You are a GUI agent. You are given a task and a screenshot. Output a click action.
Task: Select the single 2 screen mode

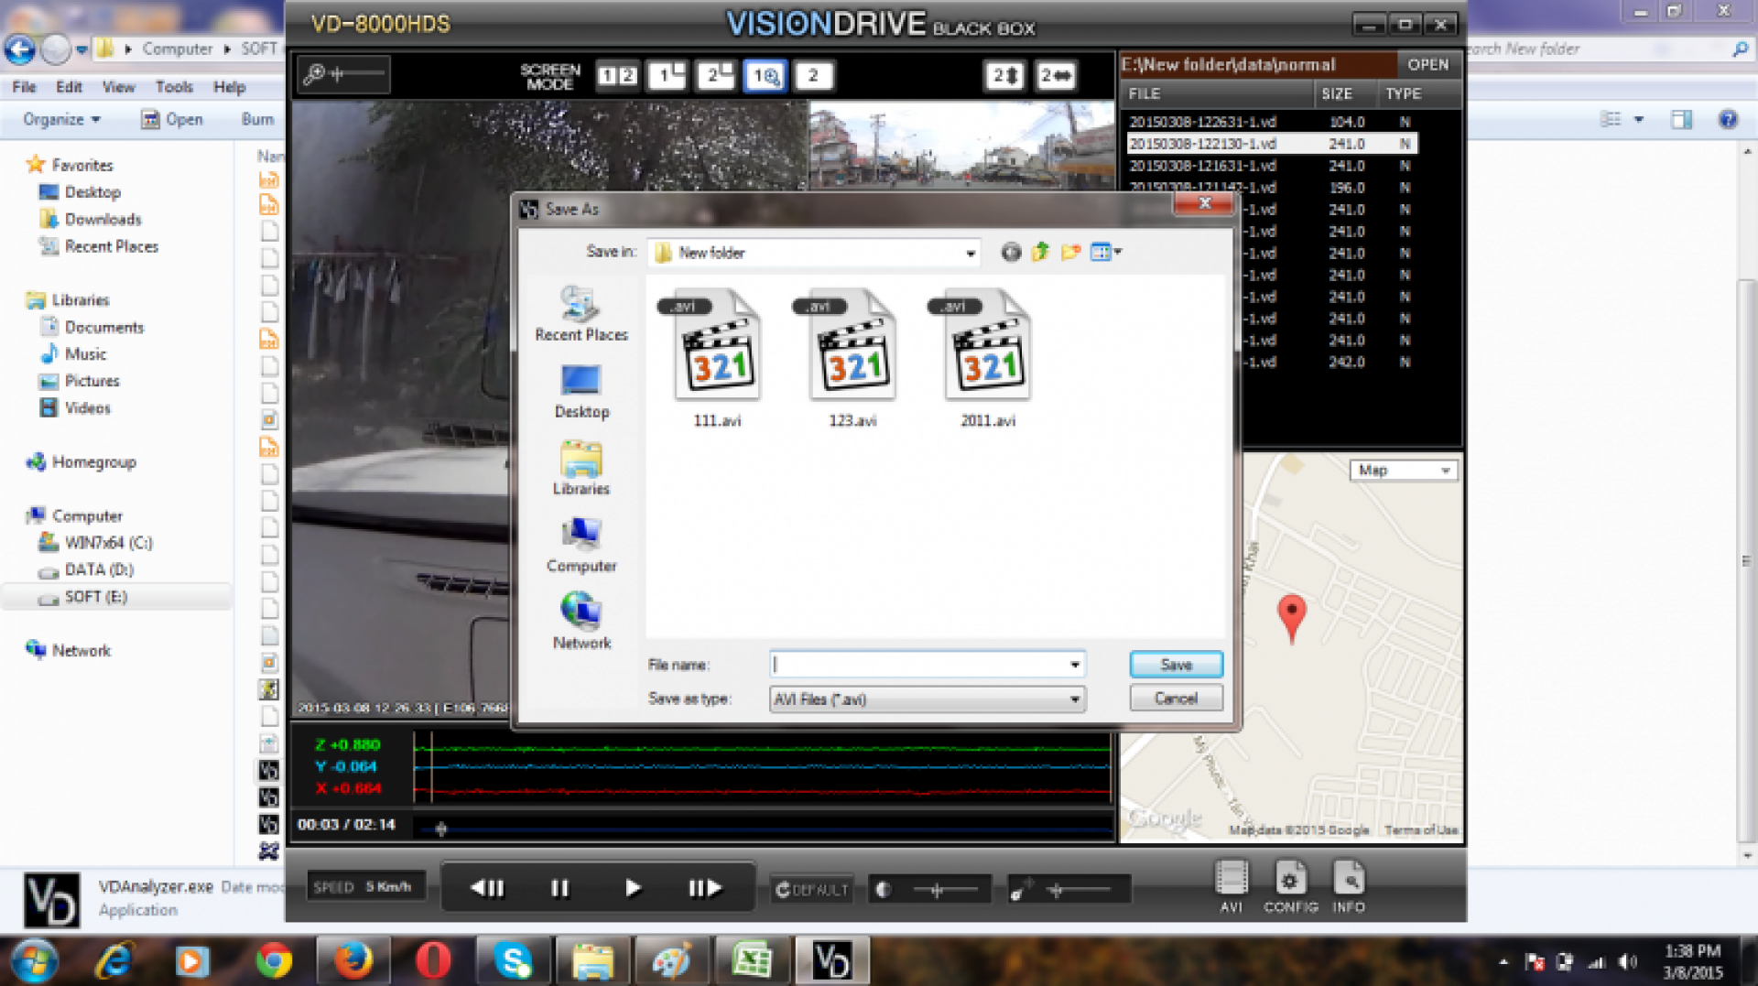(x=813, y=75)
